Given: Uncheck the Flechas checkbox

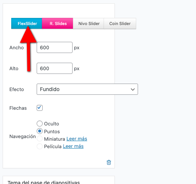Looking at the screenshot, I should click(40, 108).
